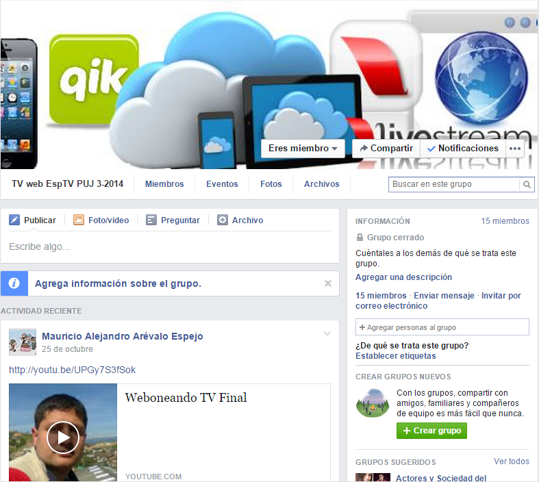Switch to the Eventos tab
Viewport: 539px width, 482px height.
222,183
